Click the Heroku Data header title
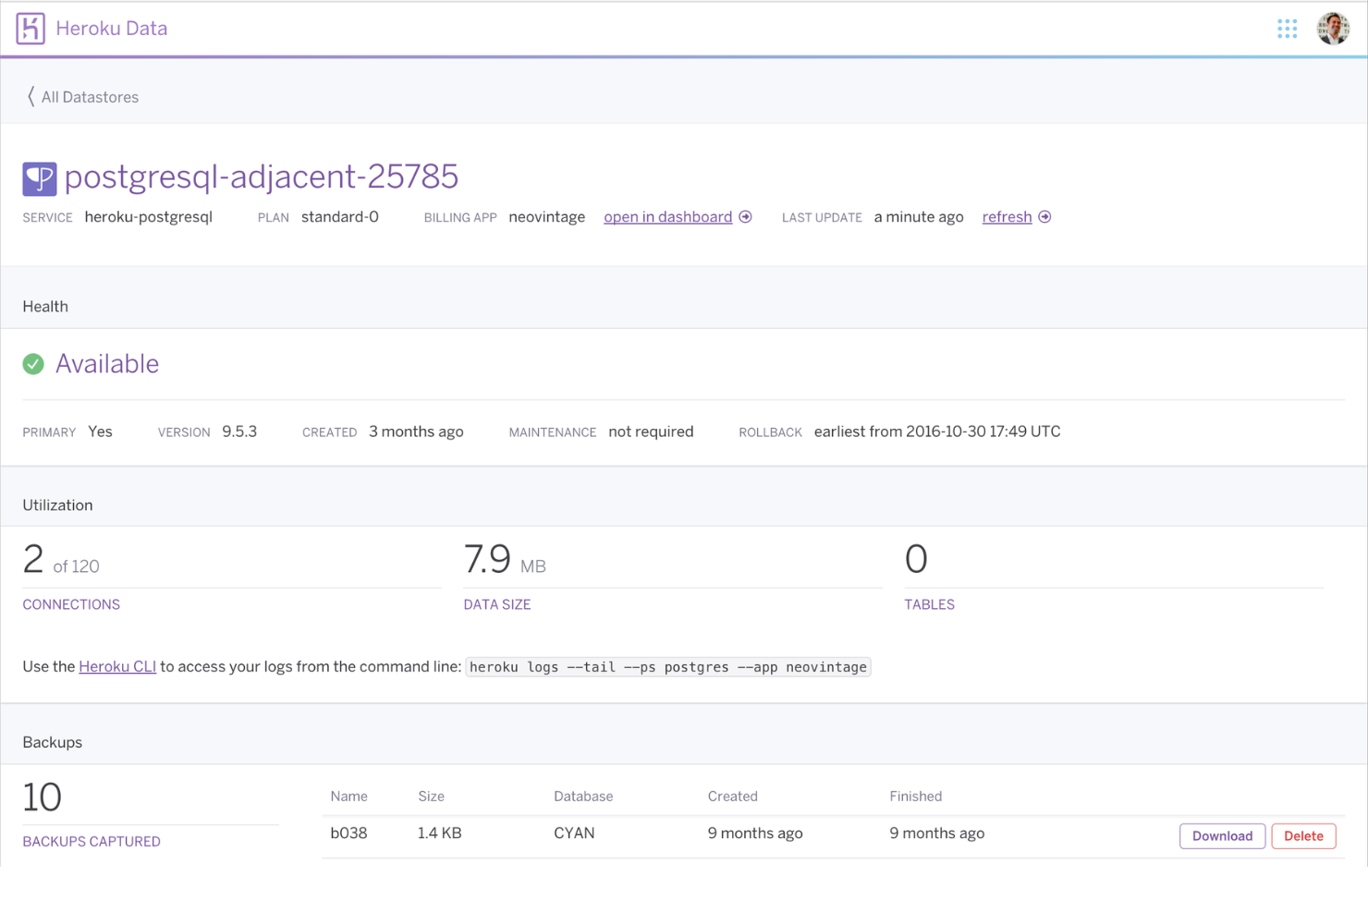 pyautogui.click(x=111, y=29)
